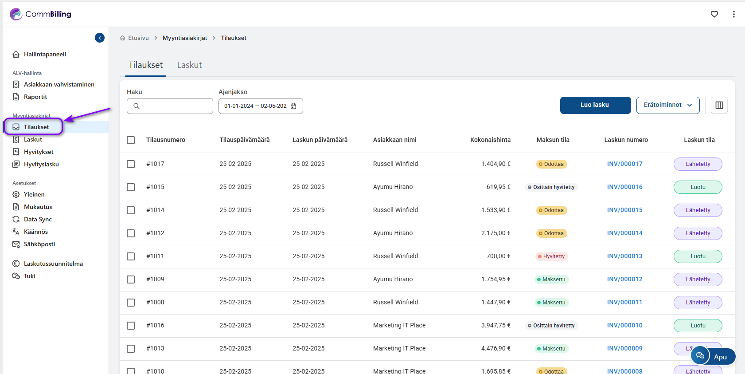745x374 pixels.
Task: Collapse the sidebar with arrow button
Action: (100, 38)
